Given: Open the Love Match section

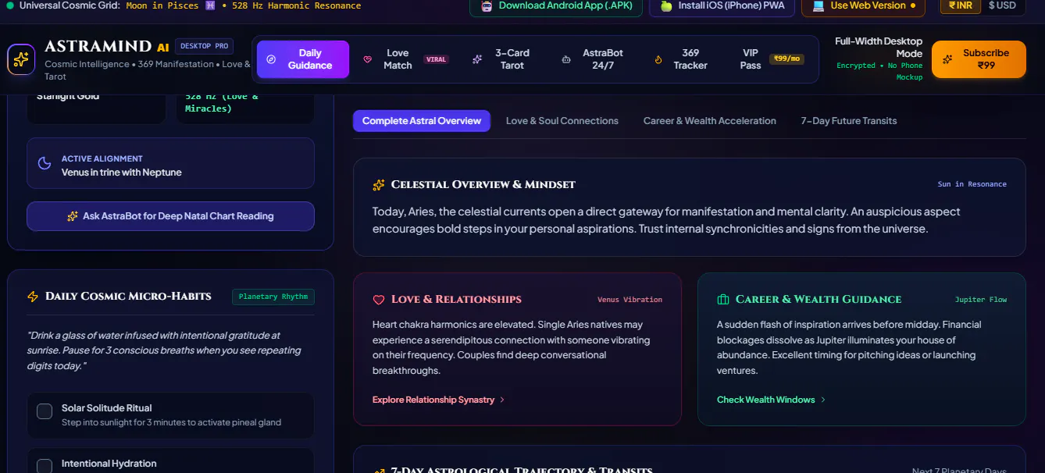Looking at the screenshot, I should 405,59.
